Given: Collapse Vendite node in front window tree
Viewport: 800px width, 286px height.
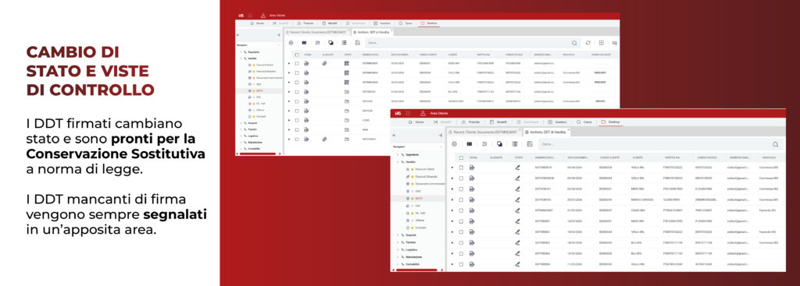Looking at the screenshot, I should coord(398,161).
